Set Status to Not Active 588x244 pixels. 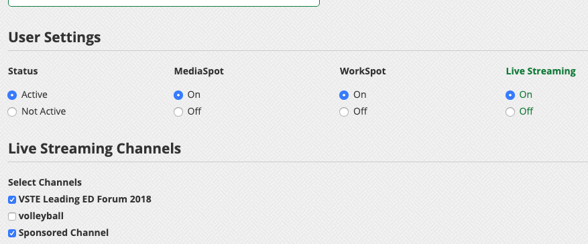(12, 112)
